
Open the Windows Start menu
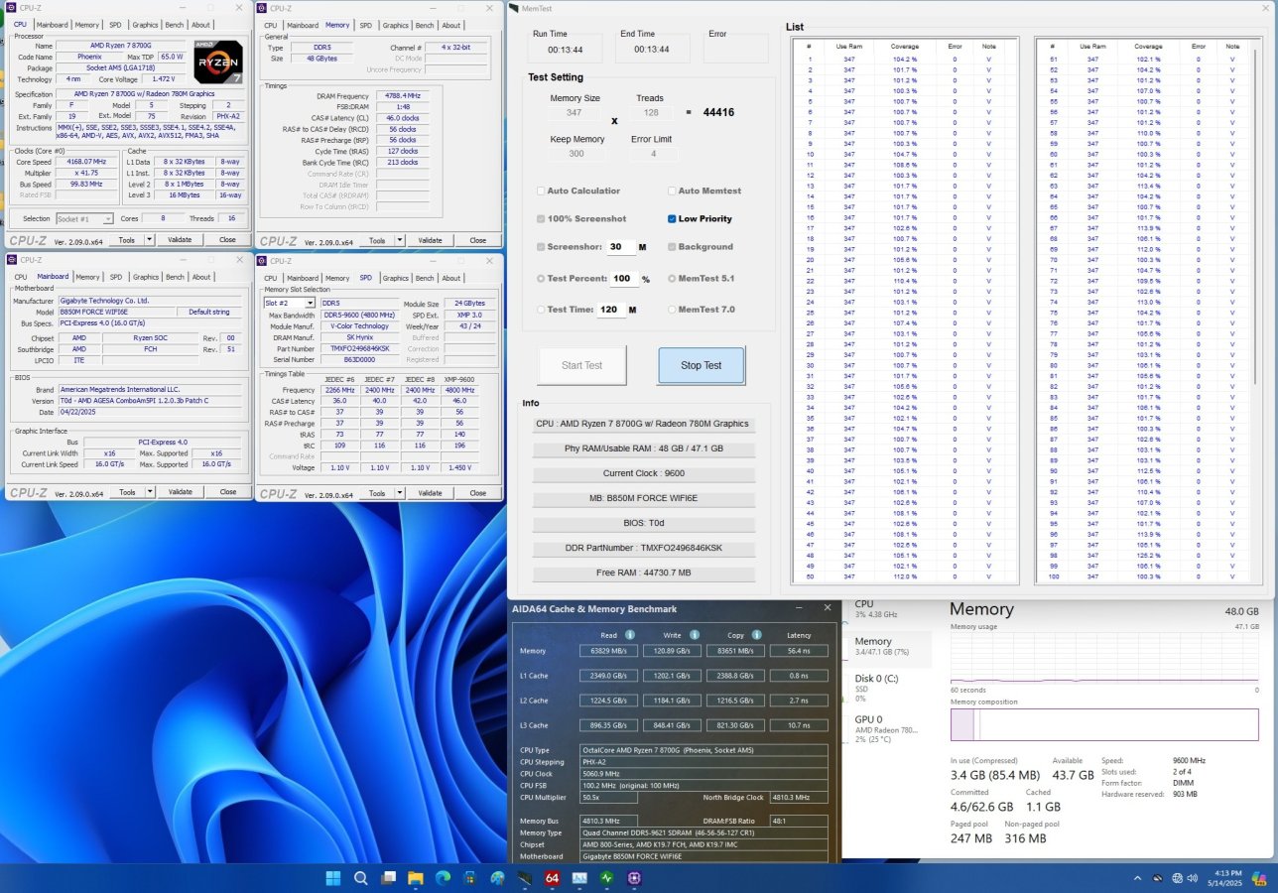(332, 878)
